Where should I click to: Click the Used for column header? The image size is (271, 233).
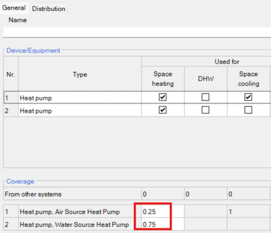click(227, 61)
